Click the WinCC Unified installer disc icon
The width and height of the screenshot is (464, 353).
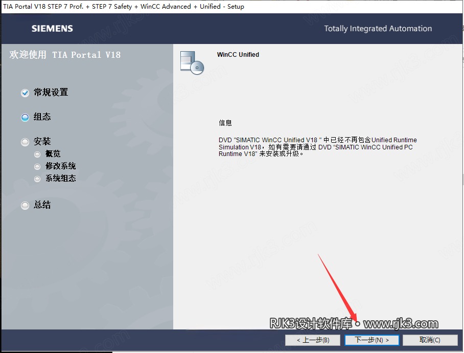[192, 63]
